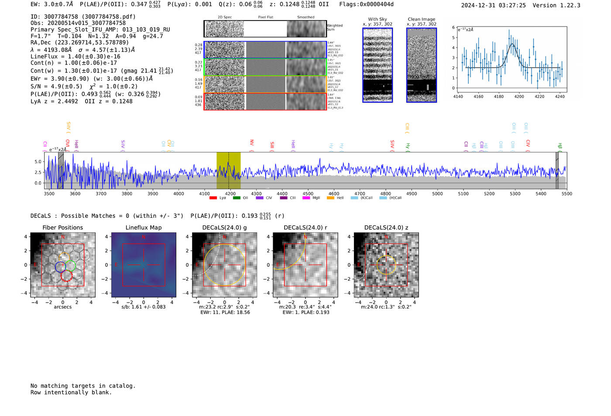The height and width of the screenshot is (416, 611).
Task: Click the EWr: 11. PLAE: 18.56 caption
Action: click(225, 313)
